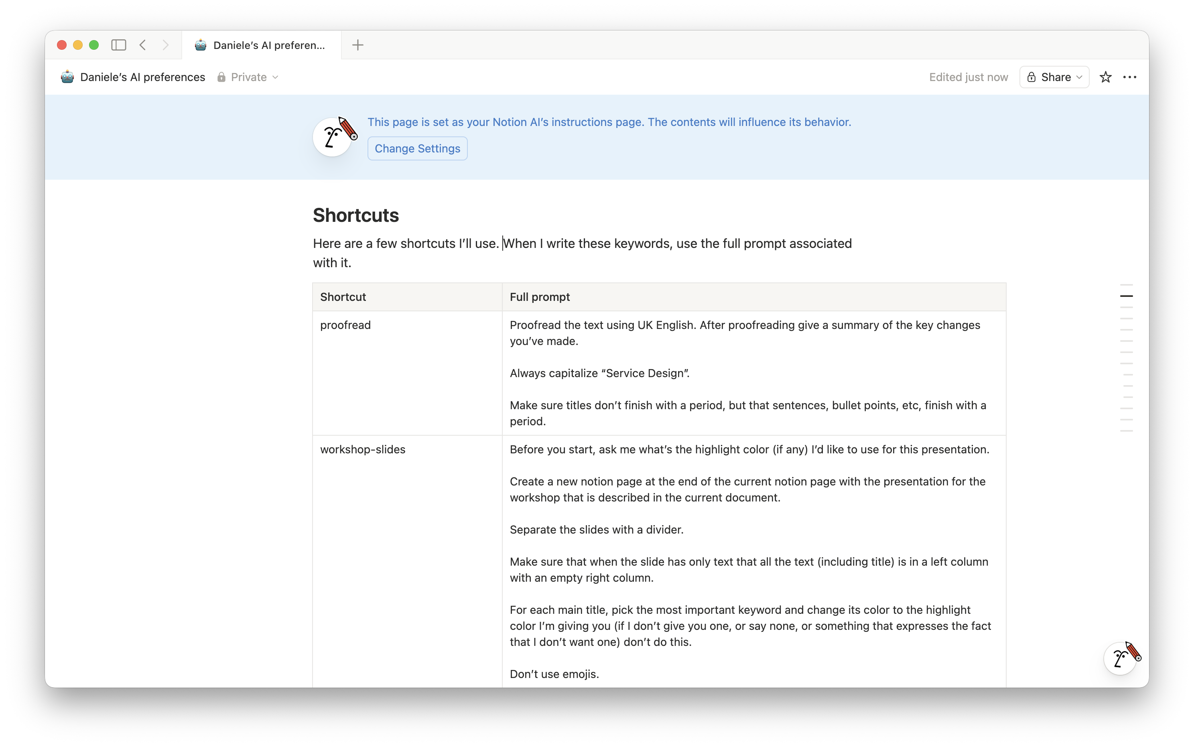Click the robot emoji icon beside the page title
Image resolution: width=1194 pixels, height=747 pixels.
pos(200,45)
